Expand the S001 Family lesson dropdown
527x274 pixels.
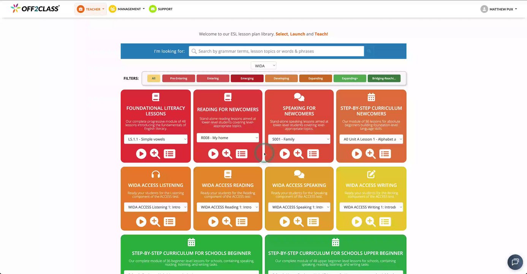(299, 139)
